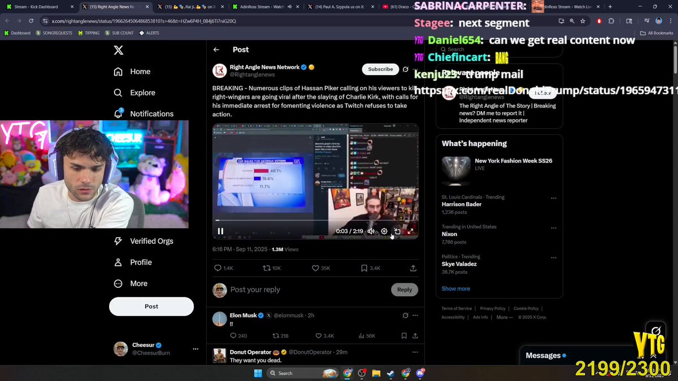678x381 pixels.
Task: Open more options for Nixon trend
Action: 554,228
